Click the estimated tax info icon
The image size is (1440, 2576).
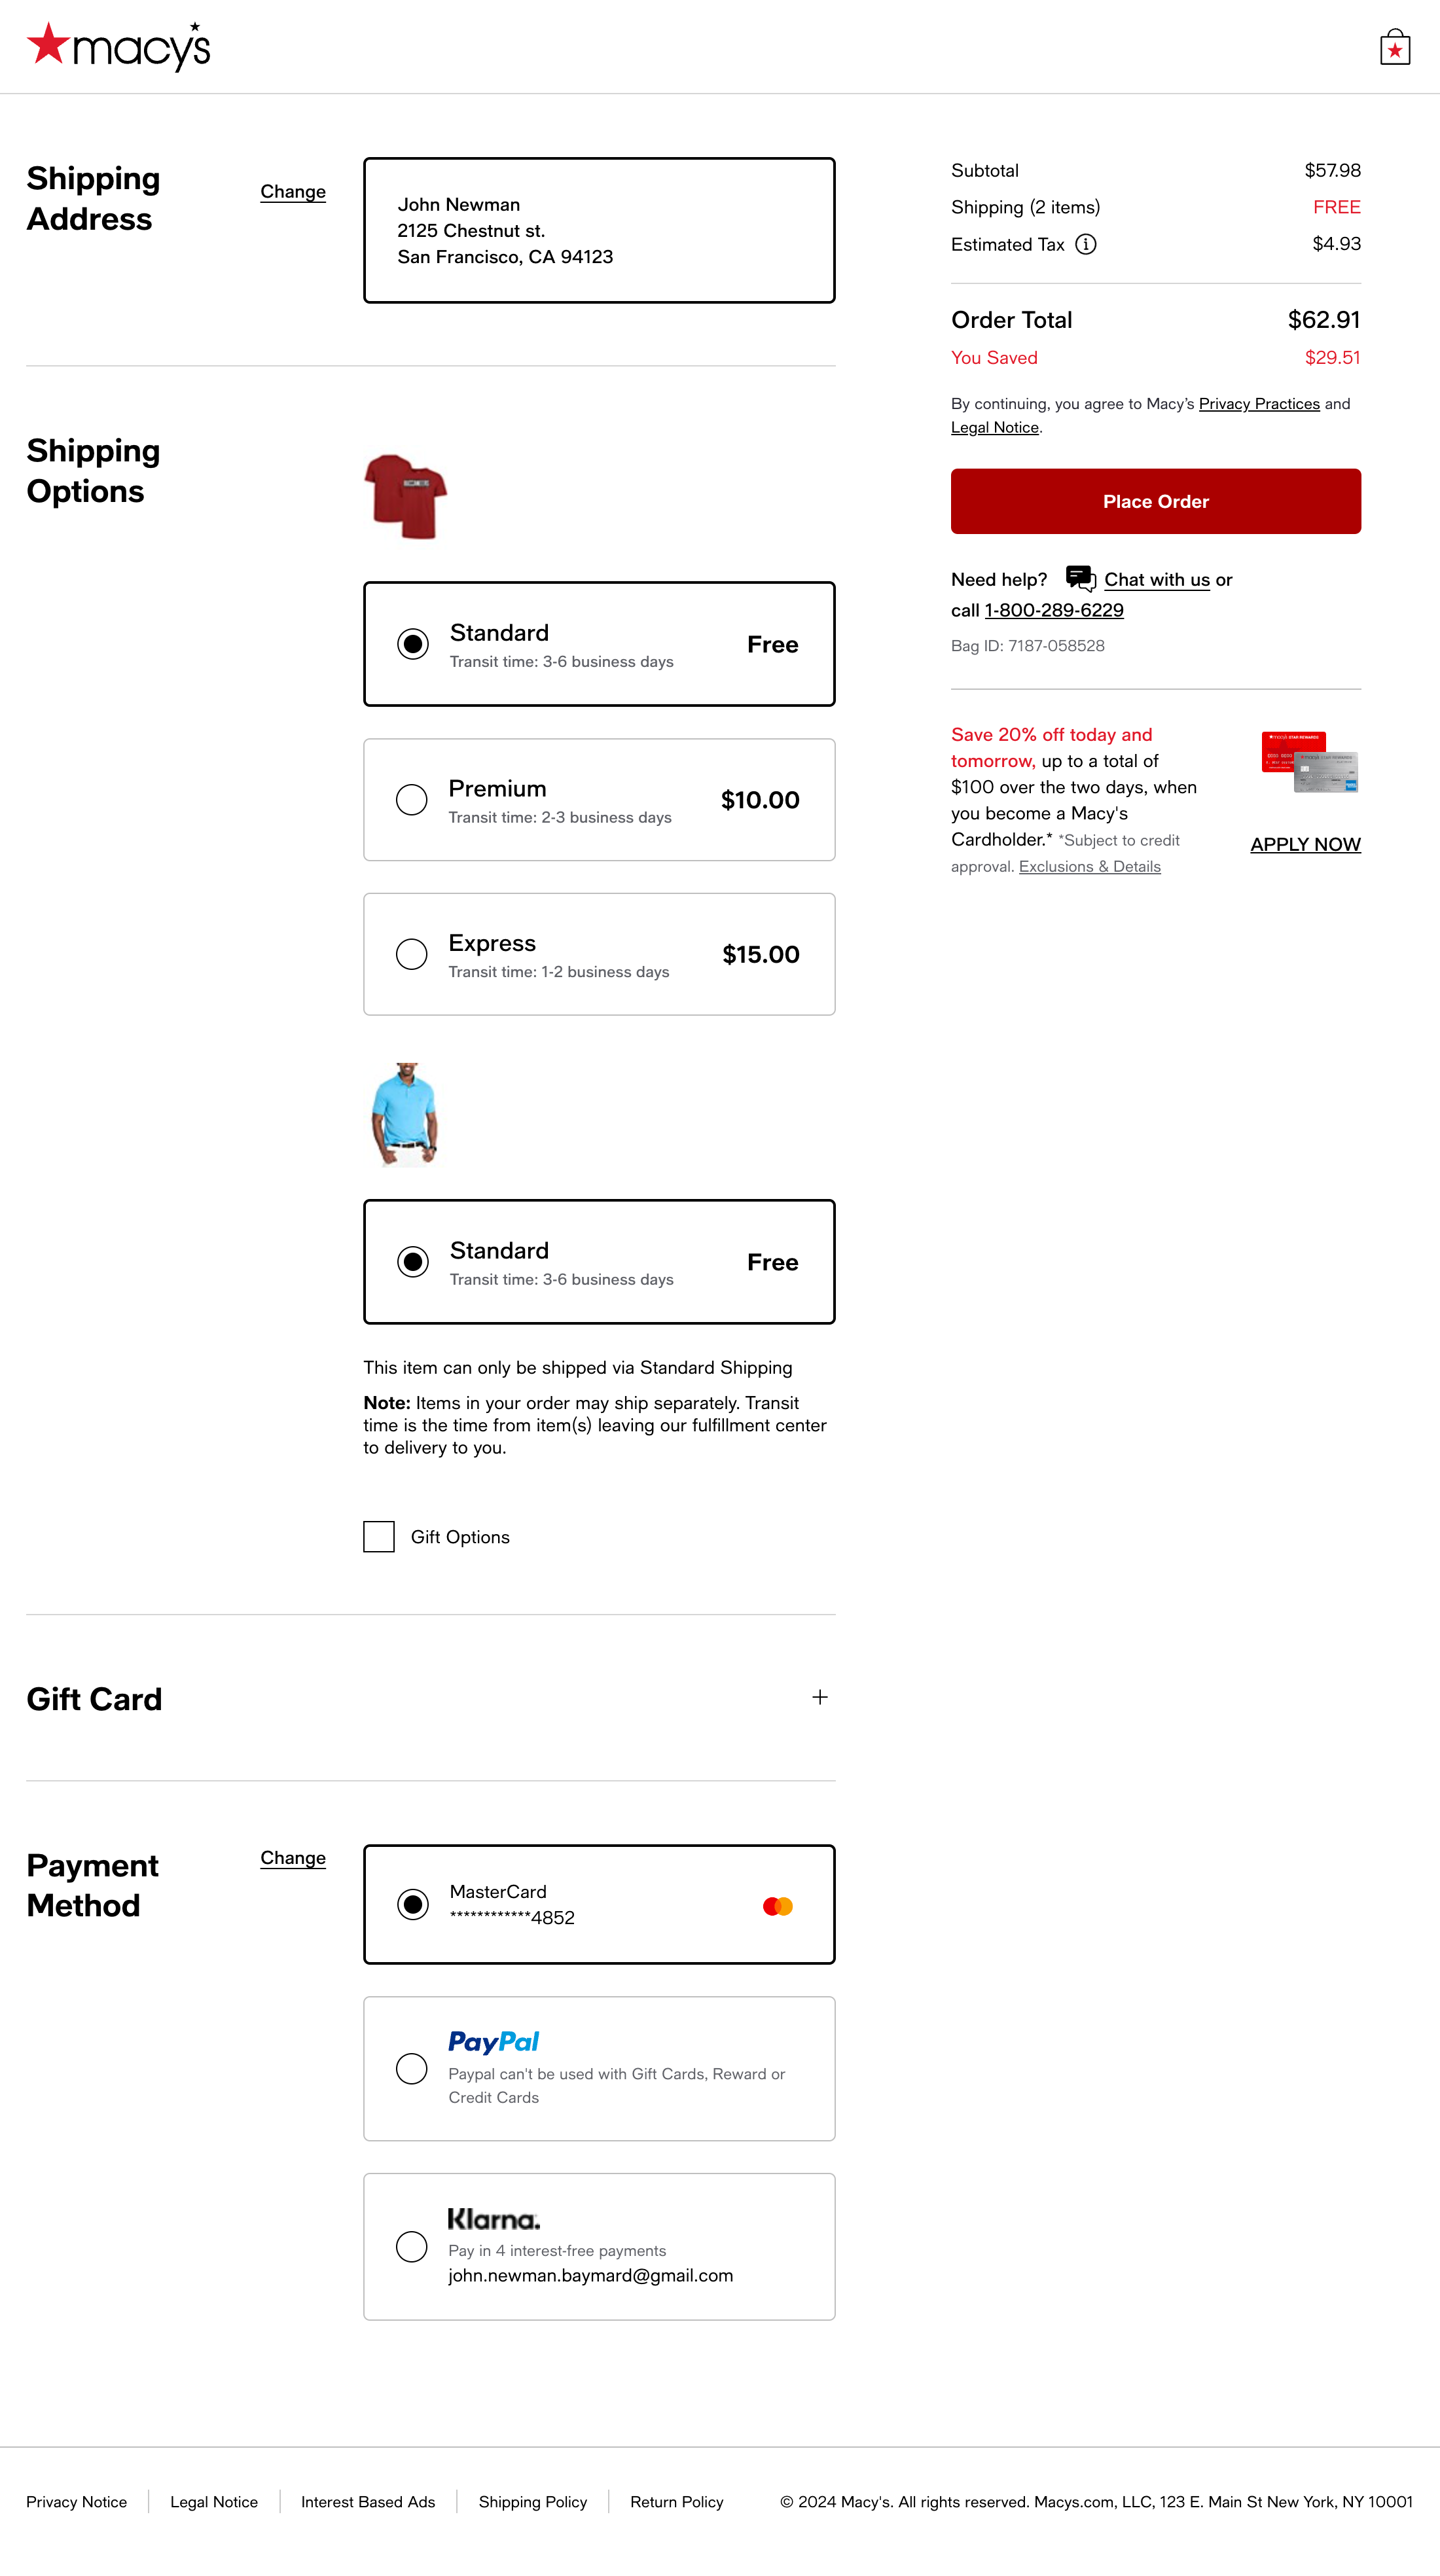1084,244
